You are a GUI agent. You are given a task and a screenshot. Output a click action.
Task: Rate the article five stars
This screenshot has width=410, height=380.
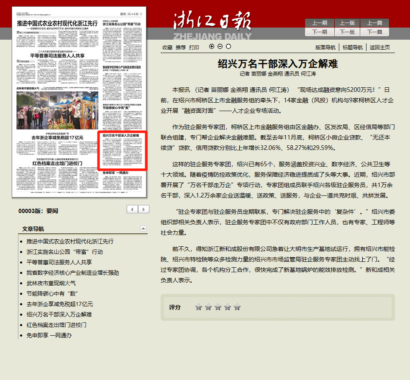tap(238, 307)
